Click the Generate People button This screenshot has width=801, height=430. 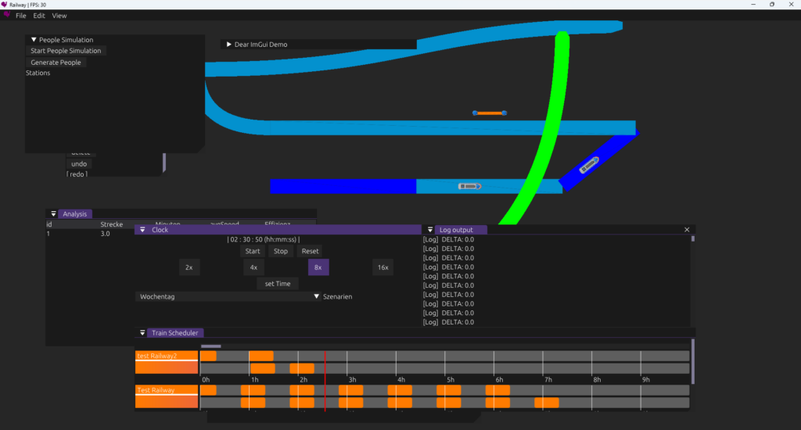coord(56,63)
